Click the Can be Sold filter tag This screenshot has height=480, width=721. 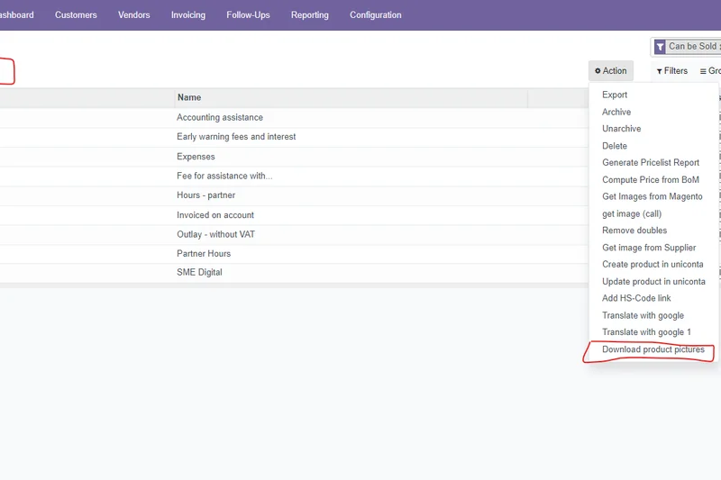click(688, 47)
